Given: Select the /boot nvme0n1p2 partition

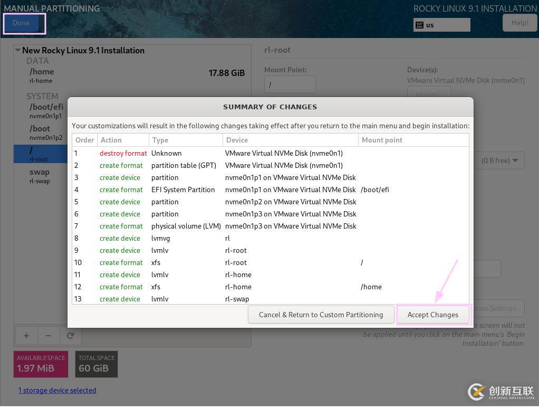Looking at the screenshot, I should click(41, 132).
